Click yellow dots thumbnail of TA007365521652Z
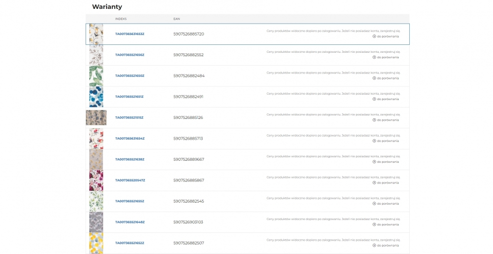The image size is (493, 254). click(96, 243)
